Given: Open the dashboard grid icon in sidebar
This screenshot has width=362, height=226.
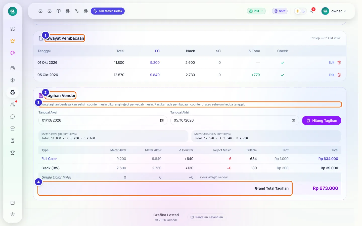Looking at the screenshot, I should coord(13,29).
